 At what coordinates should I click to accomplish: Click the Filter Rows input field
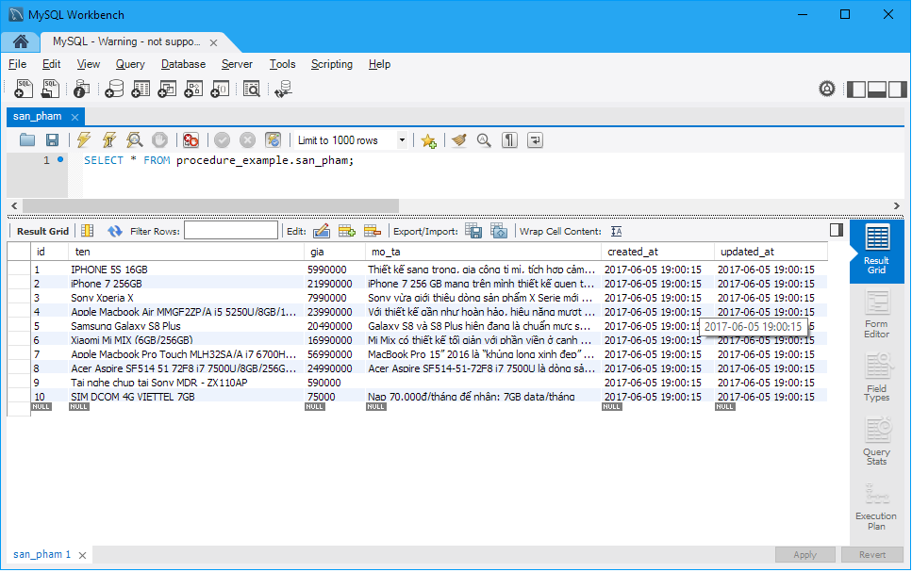click(x=231, y=231)
